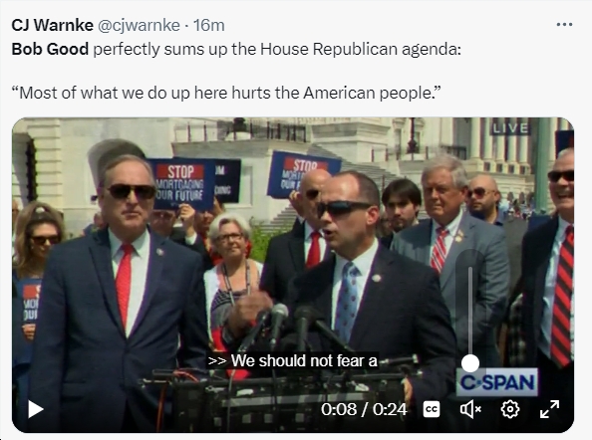The image size is (592, 440).
Task: Click the C-SPAN logo watermark
Action: click(x=497, y=382)
